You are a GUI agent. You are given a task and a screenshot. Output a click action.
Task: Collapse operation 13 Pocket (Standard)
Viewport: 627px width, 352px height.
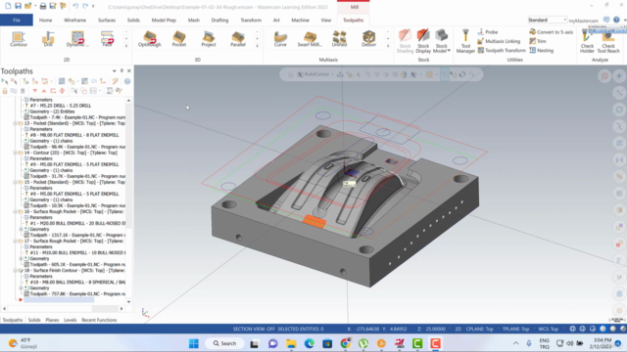coord(16,123)
